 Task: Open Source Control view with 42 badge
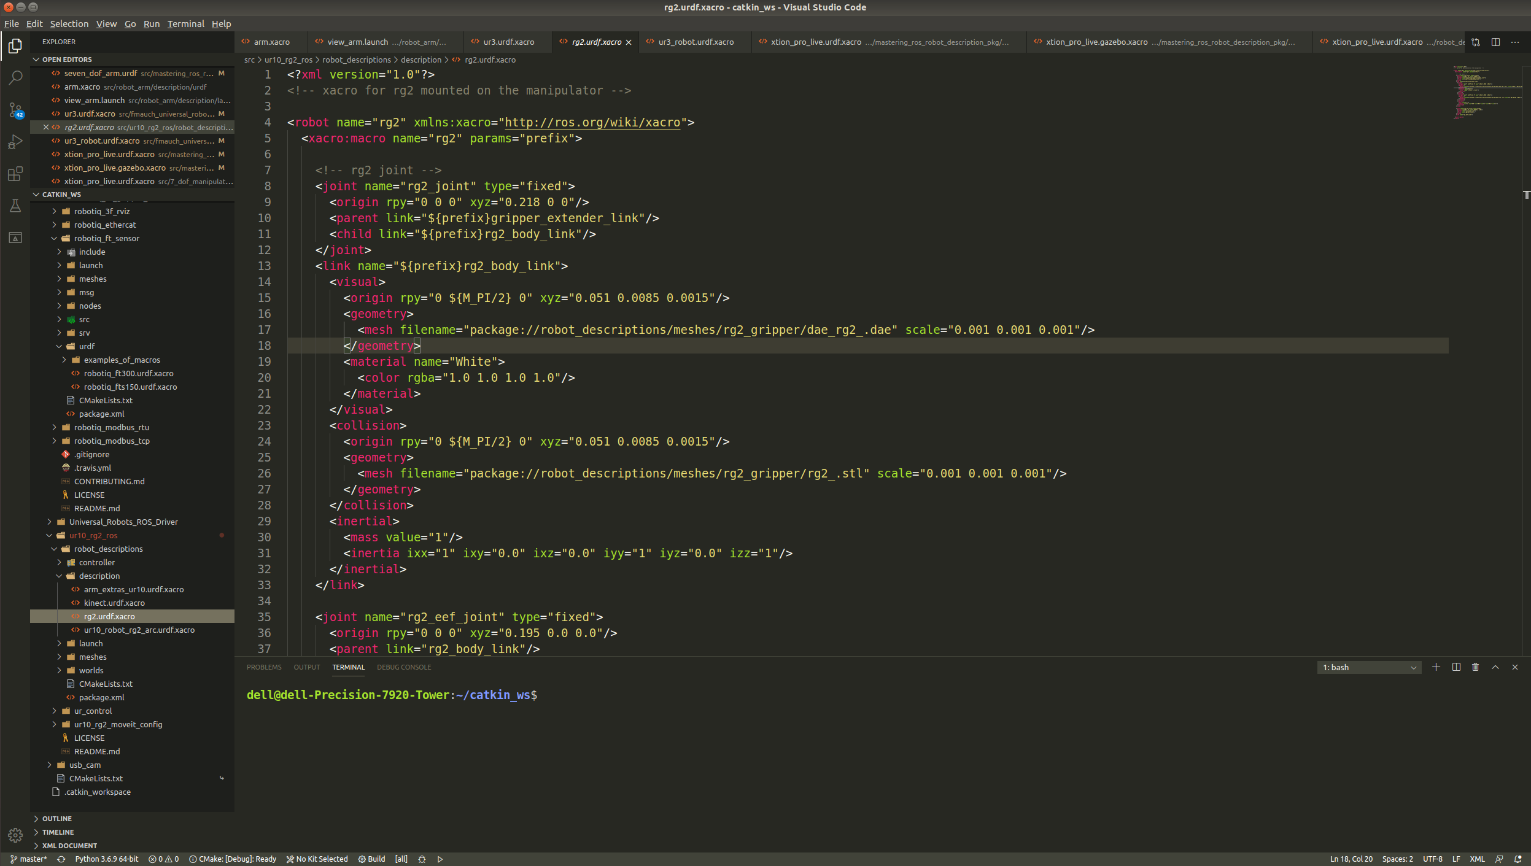(15, 110)
